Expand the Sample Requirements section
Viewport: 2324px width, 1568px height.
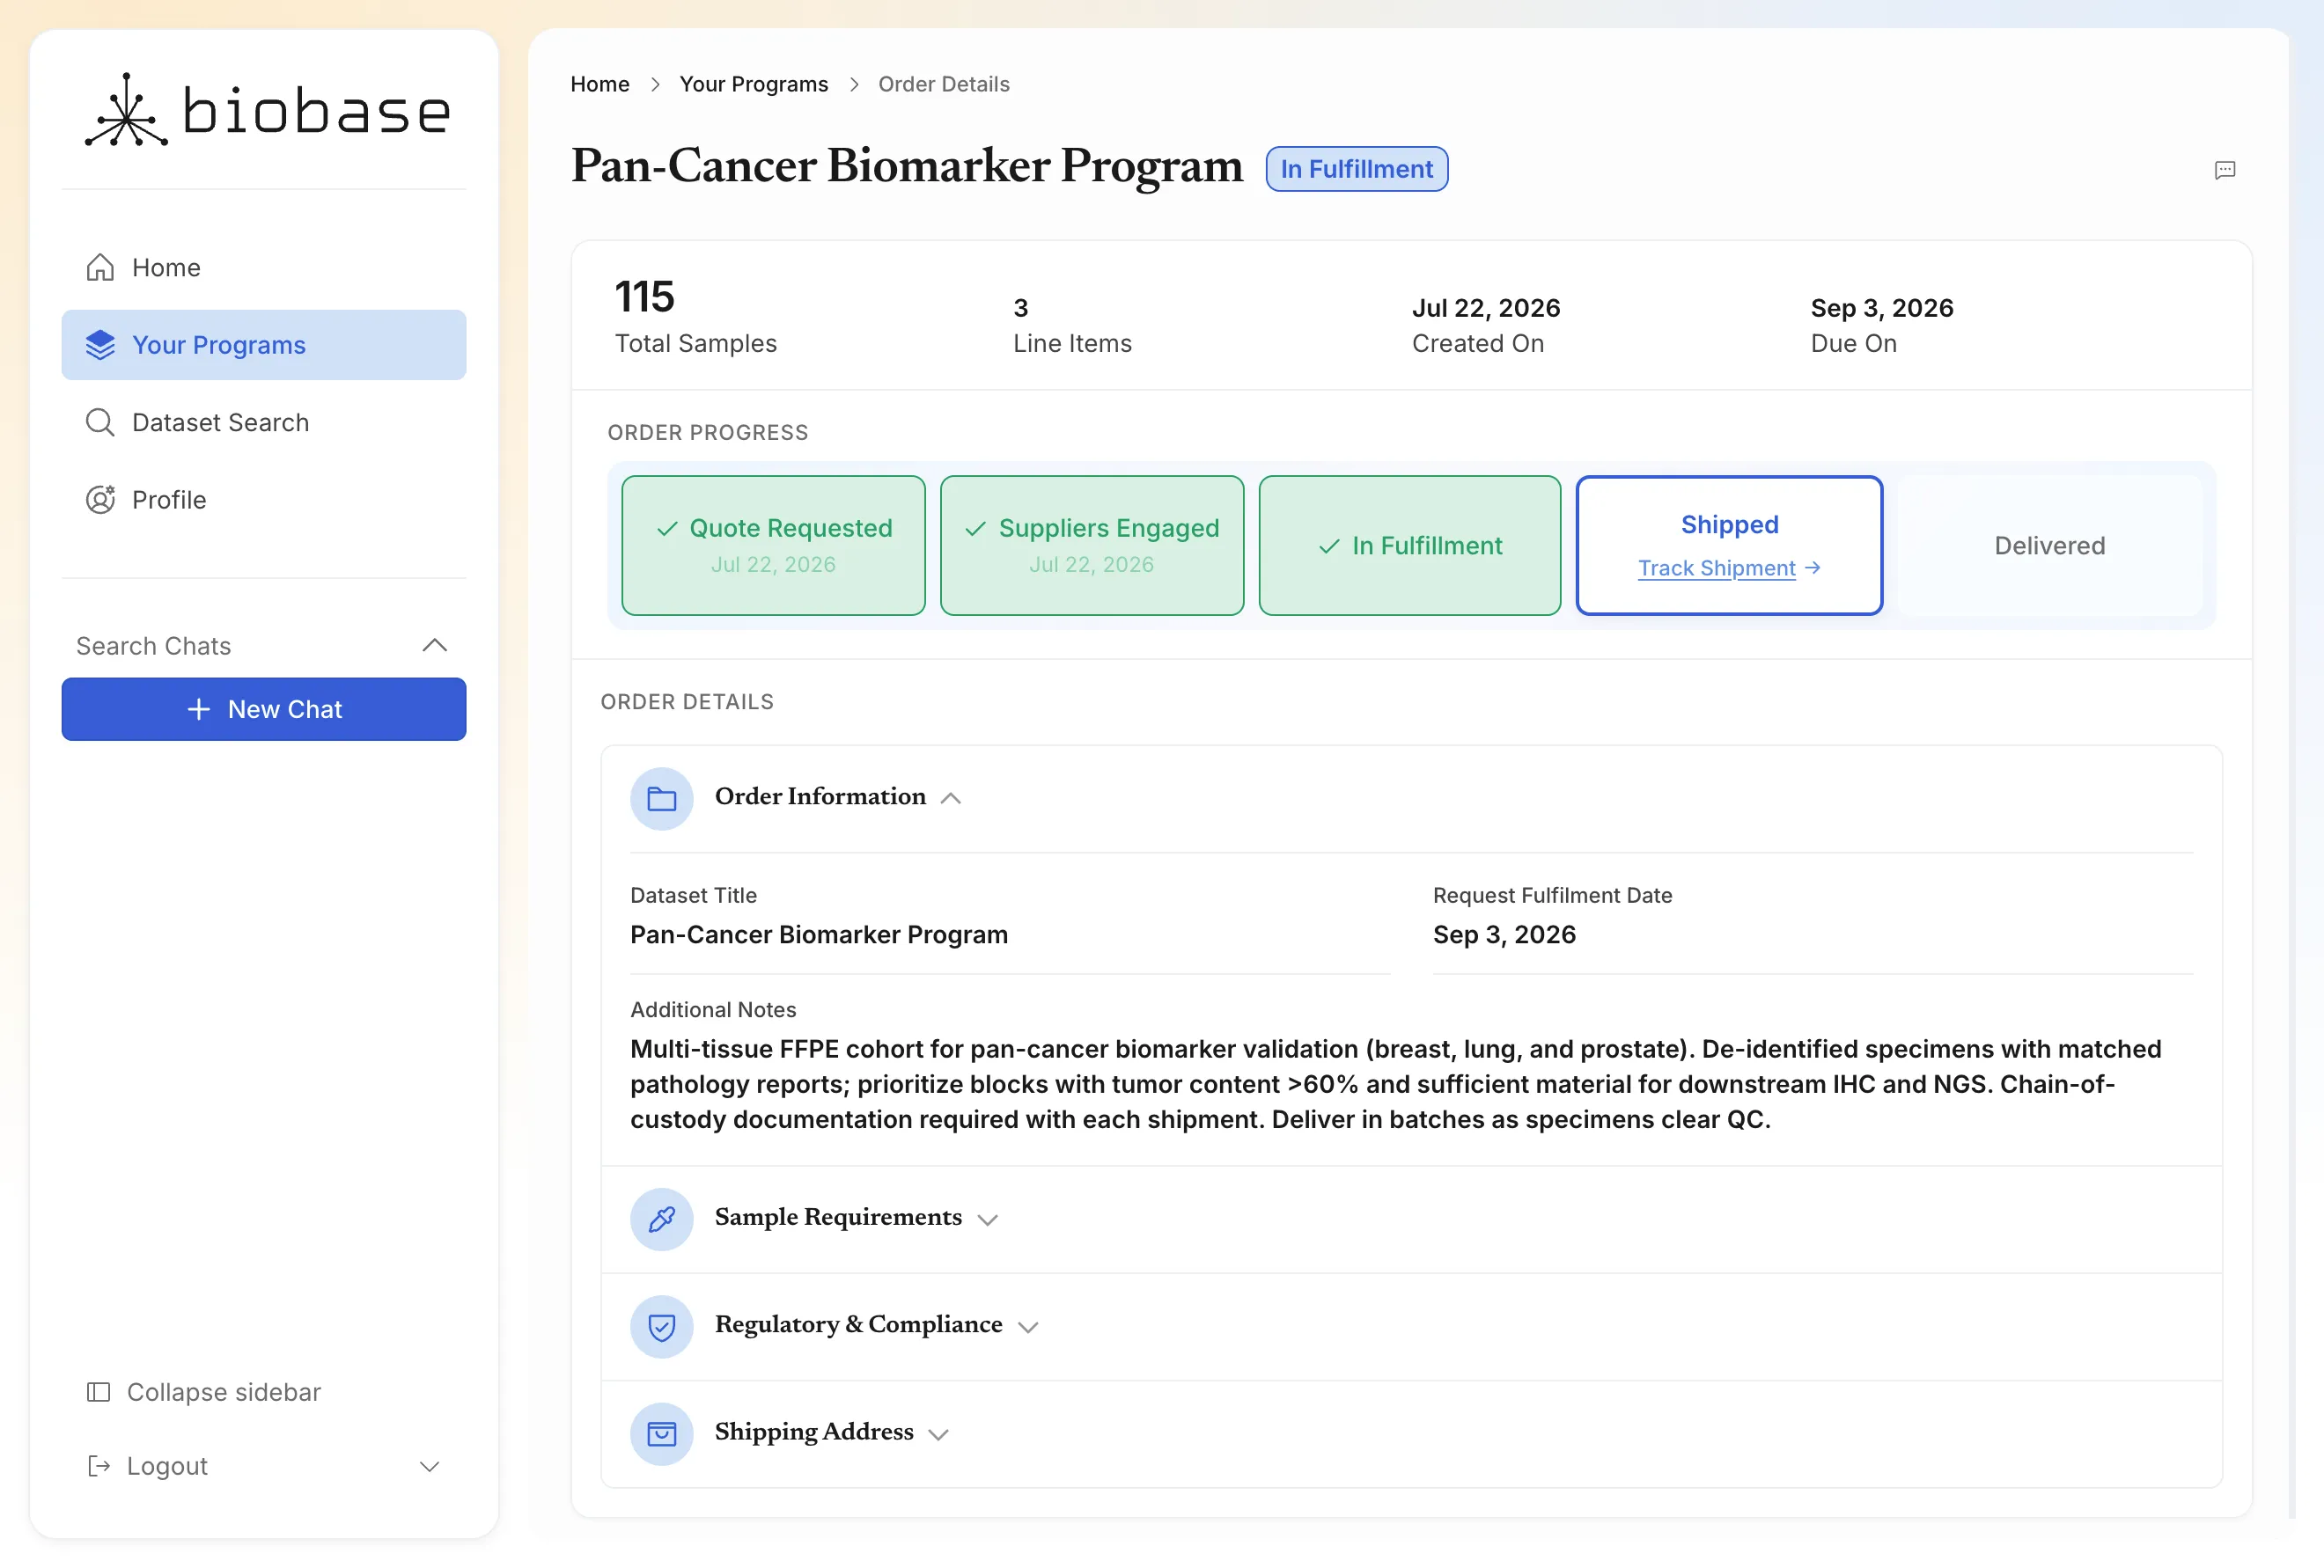click(988, 1220)
